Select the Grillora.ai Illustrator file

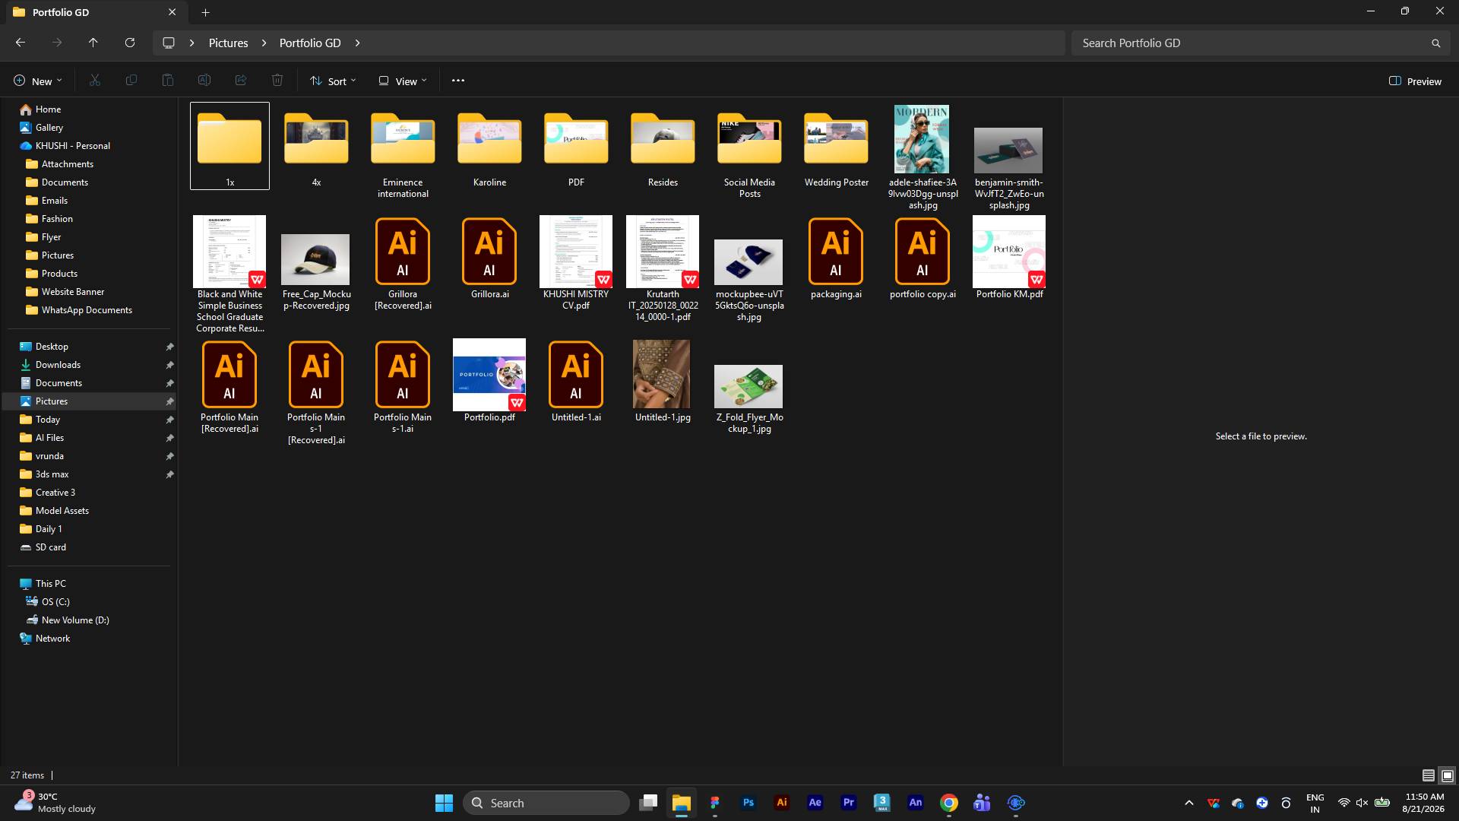489,258
